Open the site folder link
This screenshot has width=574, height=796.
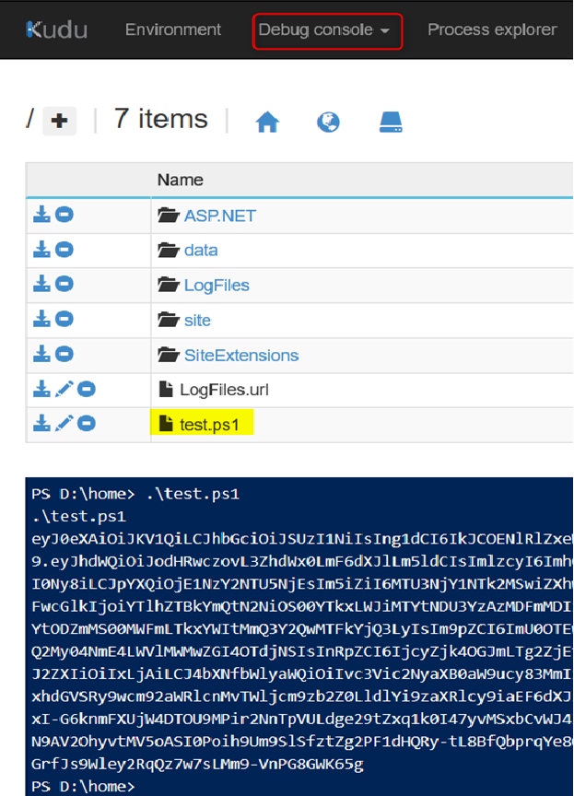pos(197,321)
